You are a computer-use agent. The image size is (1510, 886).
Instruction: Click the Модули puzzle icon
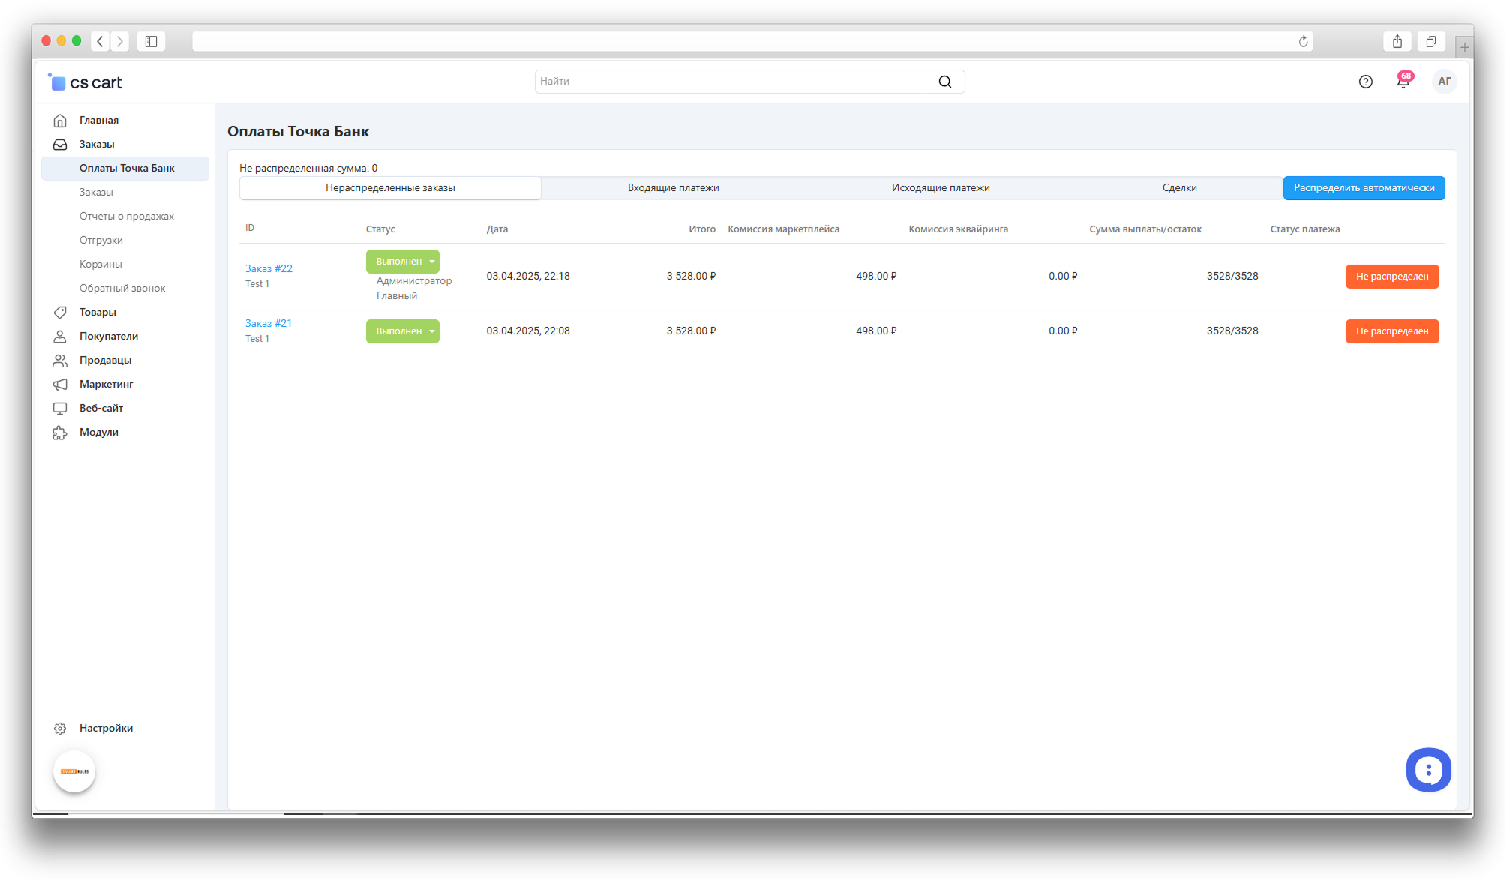[x=60, y=433]
